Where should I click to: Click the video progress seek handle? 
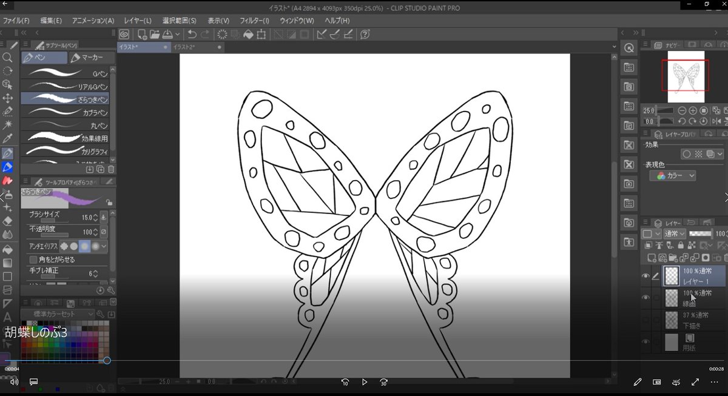click(x=107, y=360)
